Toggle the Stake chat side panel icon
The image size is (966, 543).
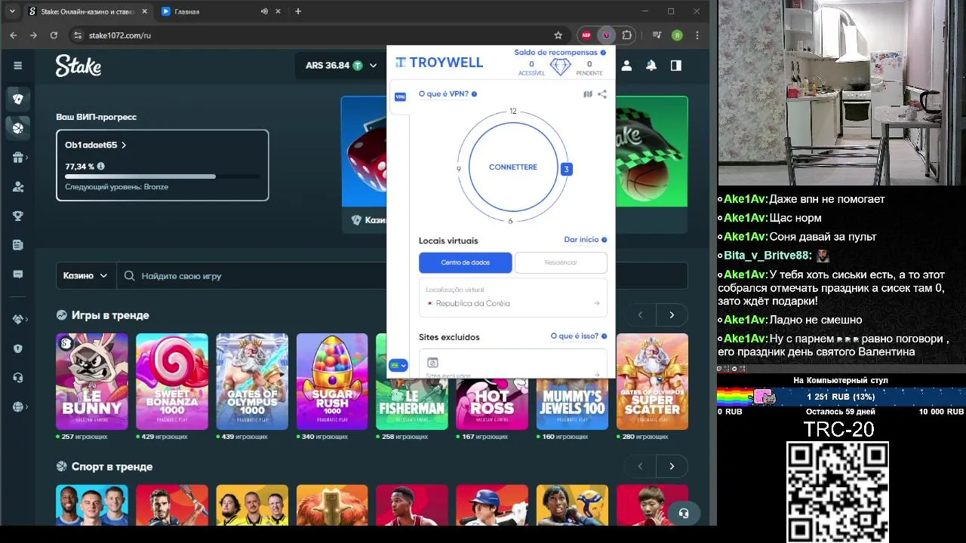[676, 66]
